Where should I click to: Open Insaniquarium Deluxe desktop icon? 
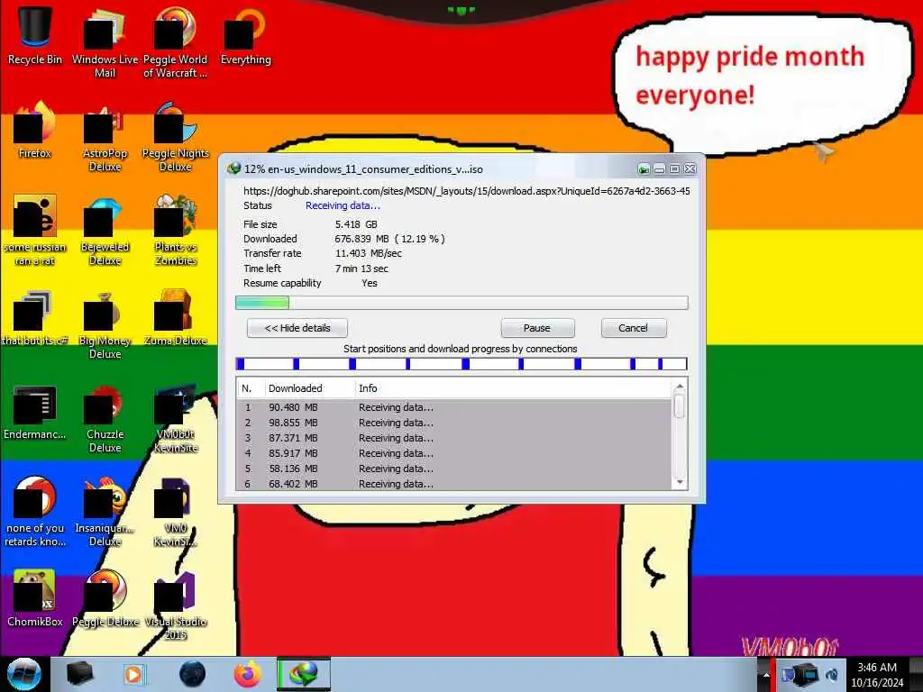[105, 511]
